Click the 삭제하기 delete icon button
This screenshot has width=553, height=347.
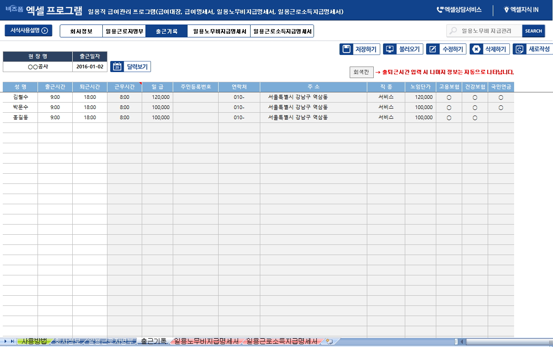[476, 49]
